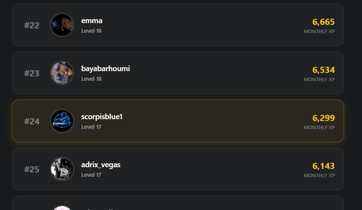Screen dimensions: 362x210
Task: Open the emma username link
Action: click(x=92, y=21)
